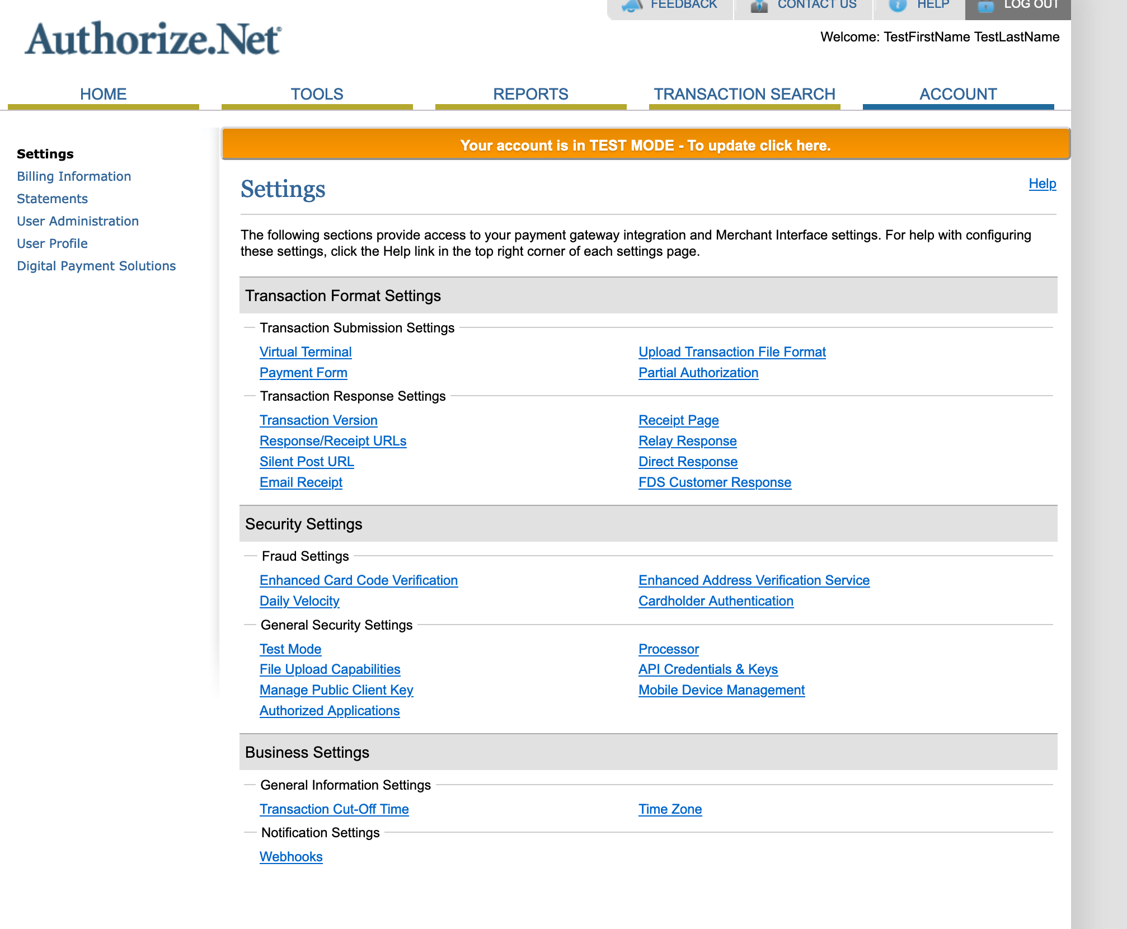Click the Processor link
Image resolution: width=1127 pixels, height=929 pixels.
[669, 649]
